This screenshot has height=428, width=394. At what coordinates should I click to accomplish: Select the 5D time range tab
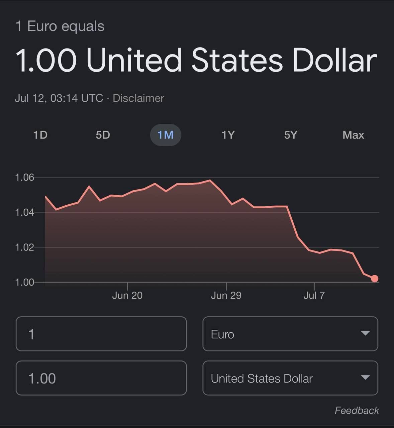click(x=103, y=135)
